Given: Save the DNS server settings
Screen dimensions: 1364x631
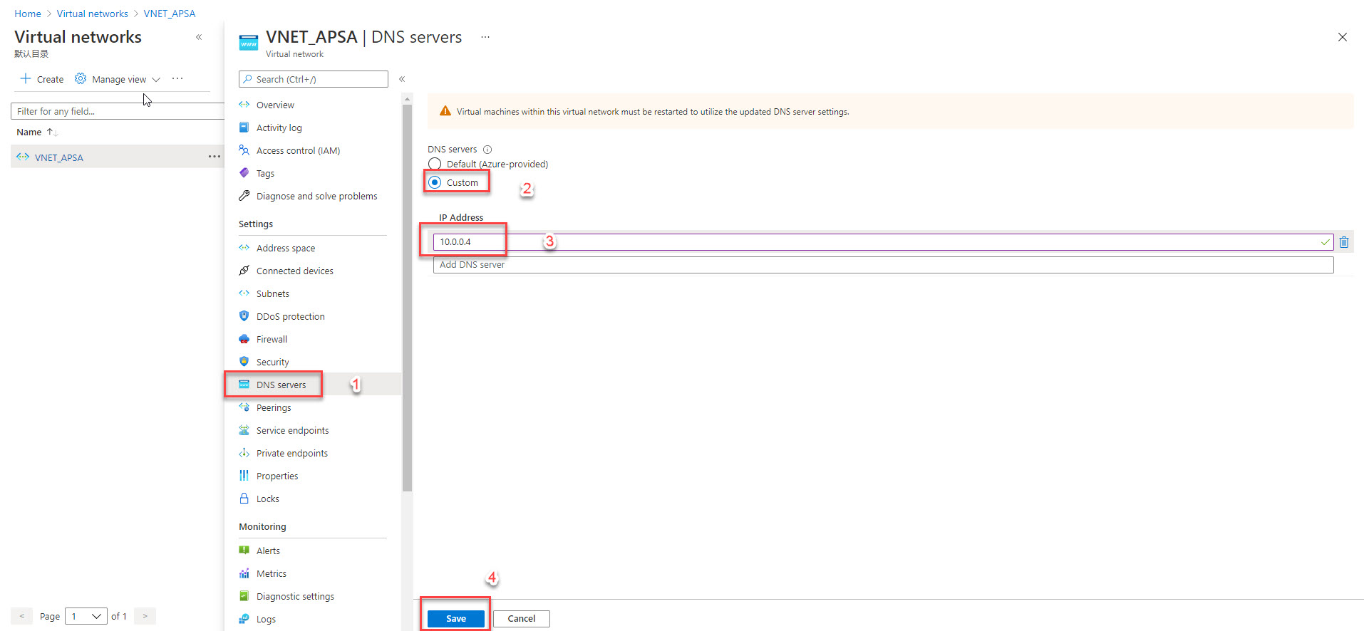Looking at the screenshot, I should click(455, 618).
